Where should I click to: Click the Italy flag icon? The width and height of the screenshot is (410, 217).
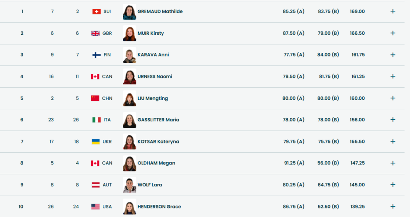point(96,120)
